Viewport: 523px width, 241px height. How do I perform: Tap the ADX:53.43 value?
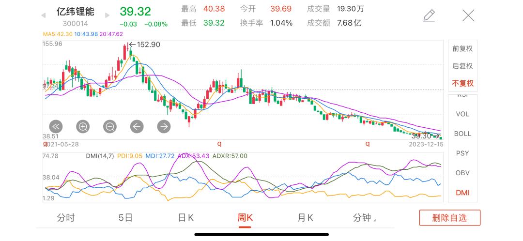193,156
